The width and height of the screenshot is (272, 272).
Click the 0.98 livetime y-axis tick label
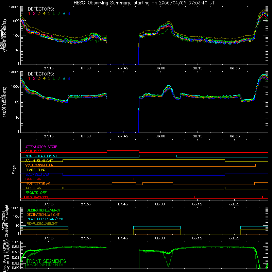tap(16, 247)
